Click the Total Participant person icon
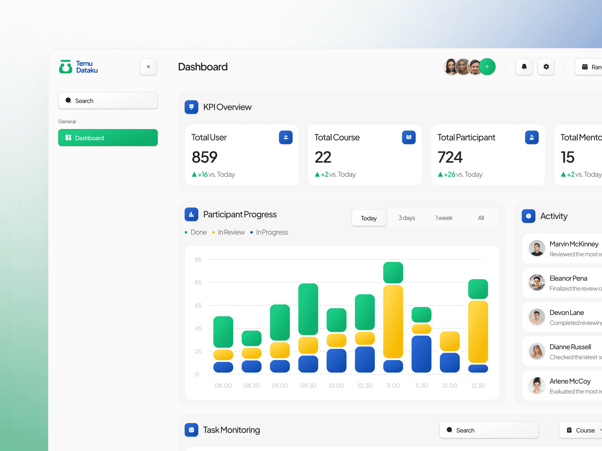This screenshot has height=451, width=602. (x=532, y=138)
